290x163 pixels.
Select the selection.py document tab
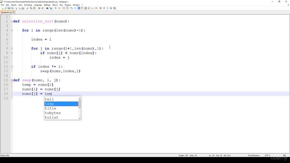click(x=7, y=12)
